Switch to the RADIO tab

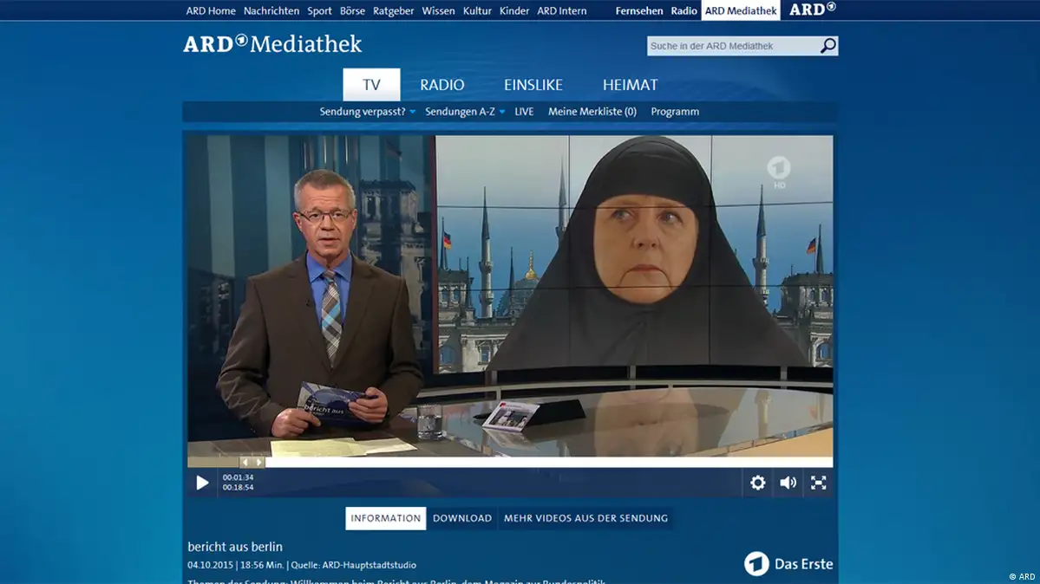pos(442,85)
